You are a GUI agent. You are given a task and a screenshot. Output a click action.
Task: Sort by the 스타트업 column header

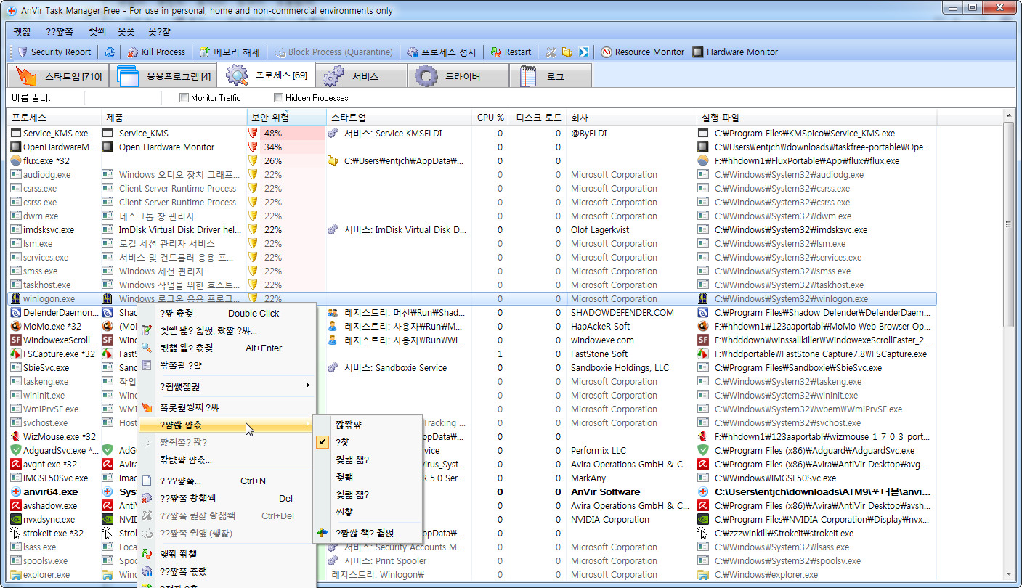[400, 117]
